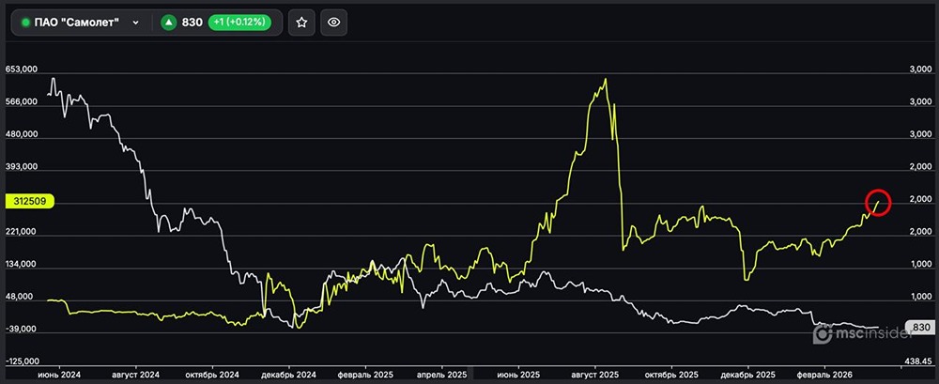Viewport: 939px width, 384px height.
Task: Toggle the eye visibility icon
Action: 335,23
